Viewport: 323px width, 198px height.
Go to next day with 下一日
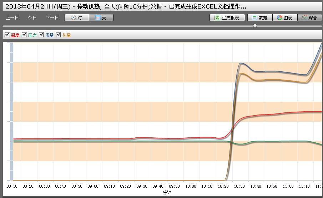click(x=52, y=17)
